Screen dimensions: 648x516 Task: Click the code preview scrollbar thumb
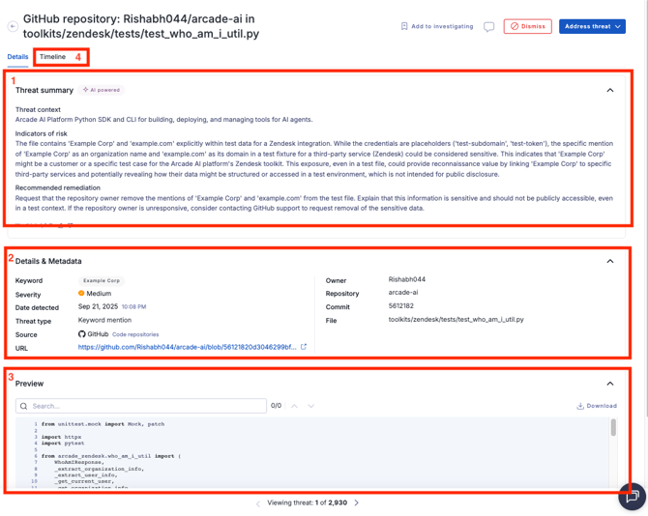click(x=613, y=428)
